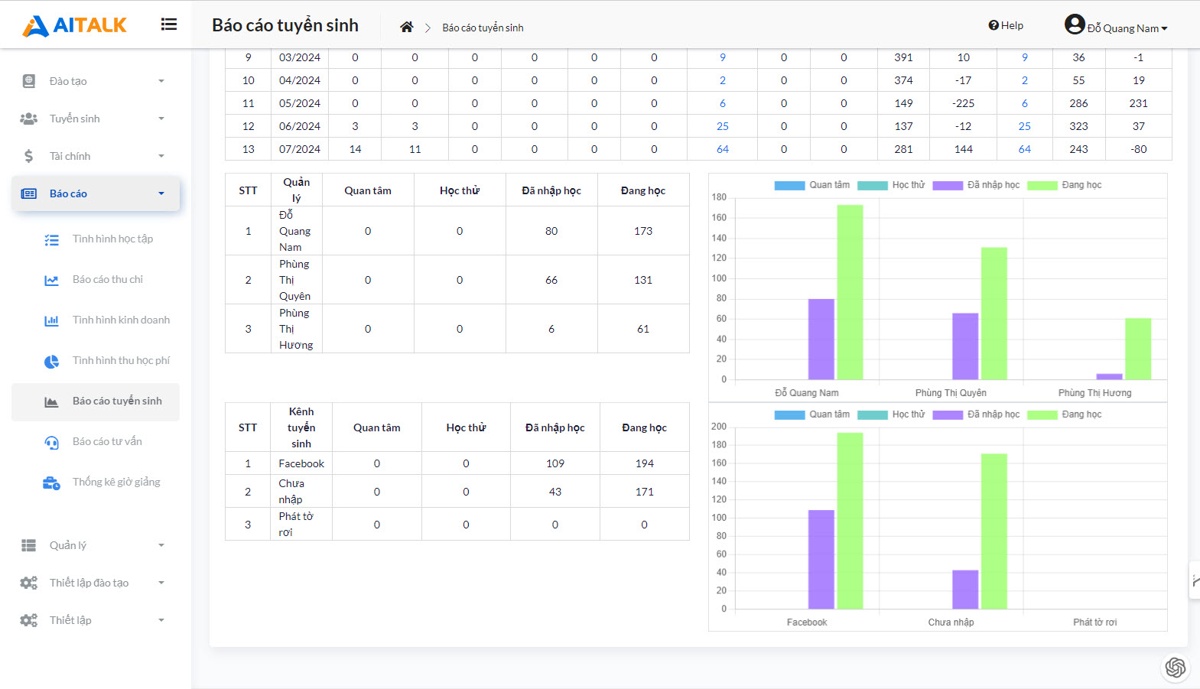Expand the Quản lý menu arrow
The height and width of the screenshot is (689, 1200).
pyautogui.click(x=161, y=545)
